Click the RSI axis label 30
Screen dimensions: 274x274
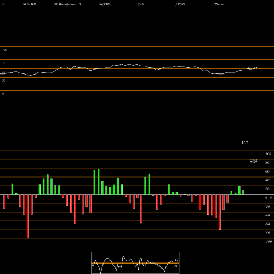[x=4, y=81]
